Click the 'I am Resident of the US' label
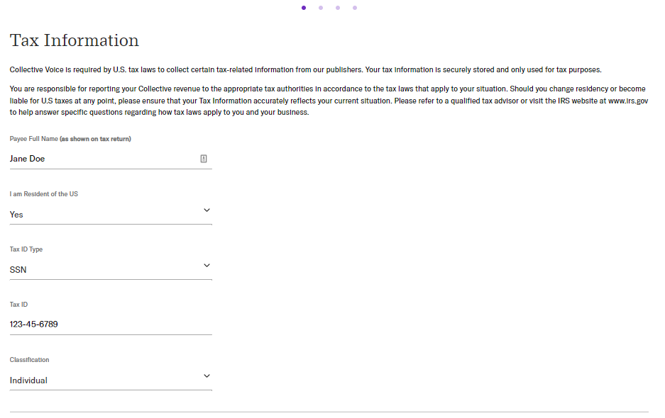This screenshot has width=665, height=418. coord(44,194)
